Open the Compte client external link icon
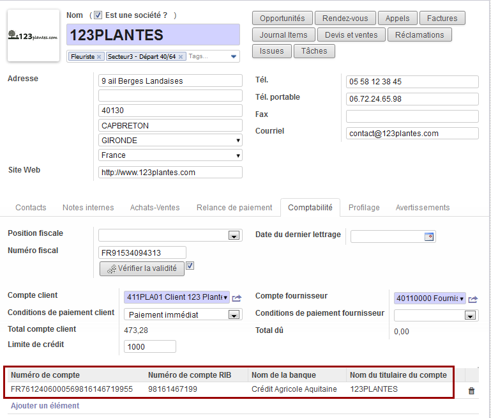 click(237, 298)
